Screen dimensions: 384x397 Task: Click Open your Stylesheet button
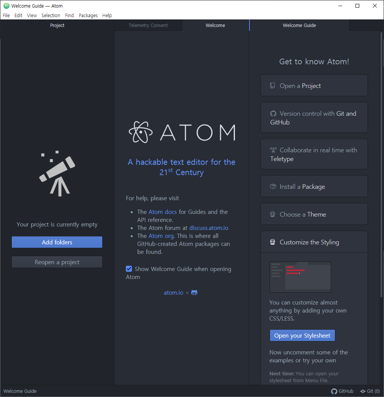302,335
